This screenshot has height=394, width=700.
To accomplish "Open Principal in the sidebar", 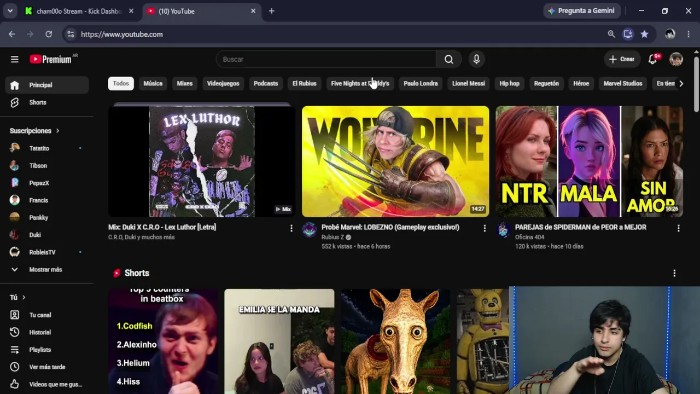I will click(46, 85).
